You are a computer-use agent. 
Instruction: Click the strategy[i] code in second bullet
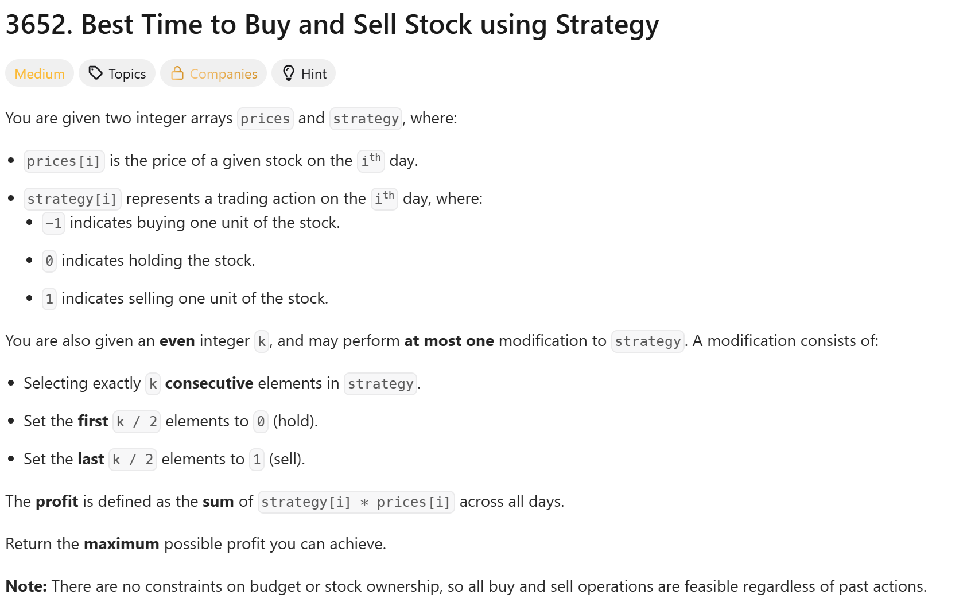coord(72,199)
